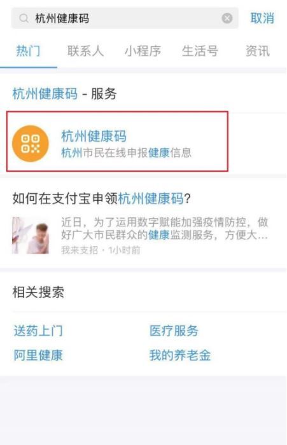Tap 取消 to cancel search
The width and height of the screenshot is (287, 445).
(x=262, y=18)
